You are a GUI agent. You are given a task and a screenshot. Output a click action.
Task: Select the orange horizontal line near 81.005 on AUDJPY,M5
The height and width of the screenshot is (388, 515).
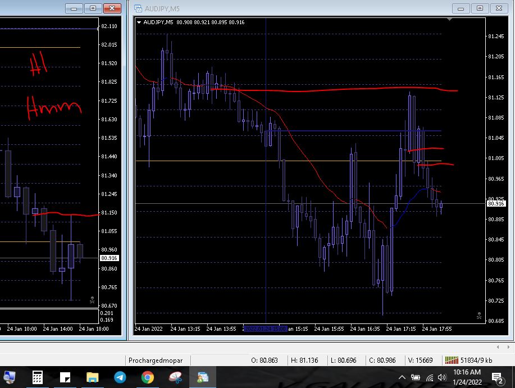pos(288,161)
